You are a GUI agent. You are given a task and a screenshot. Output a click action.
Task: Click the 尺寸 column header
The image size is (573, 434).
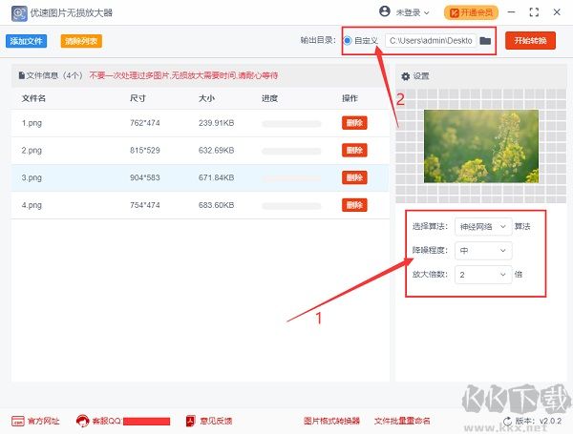[x=138, y=98]
